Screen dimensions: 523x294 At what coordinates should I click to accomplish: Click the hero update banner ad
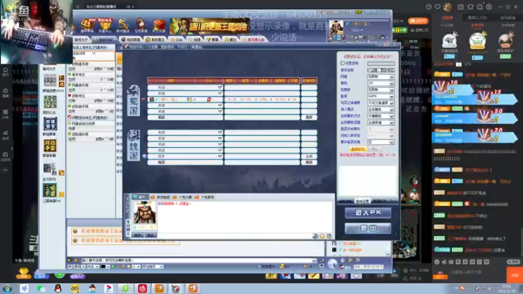pyautogui.click(x=209, y=26)
